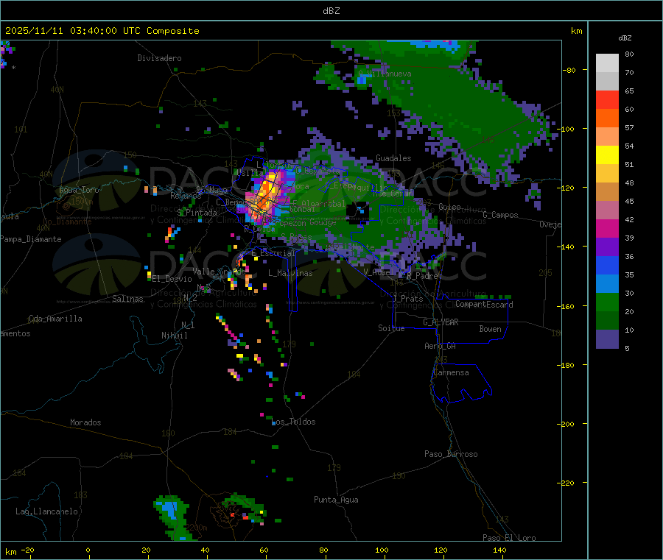Pick the orange 57-60 dBZ legend swatch
663x560 pixels.
[607, 118]
